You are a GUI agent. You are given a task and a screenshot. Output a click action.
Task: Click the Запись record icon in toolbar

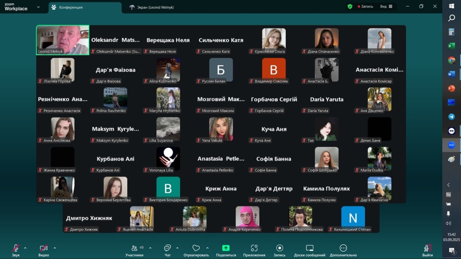[280, 248]
